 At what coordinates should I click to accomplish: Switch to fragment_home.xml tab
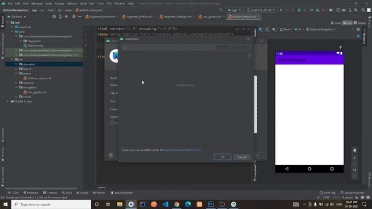tap(102, 17)
